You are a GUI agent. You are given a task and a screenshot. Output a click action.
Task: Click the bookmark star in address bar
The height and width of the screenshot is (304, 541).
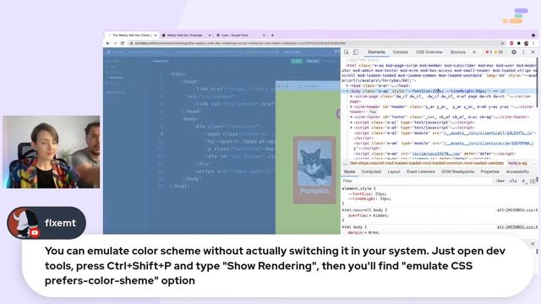(502, 43)
